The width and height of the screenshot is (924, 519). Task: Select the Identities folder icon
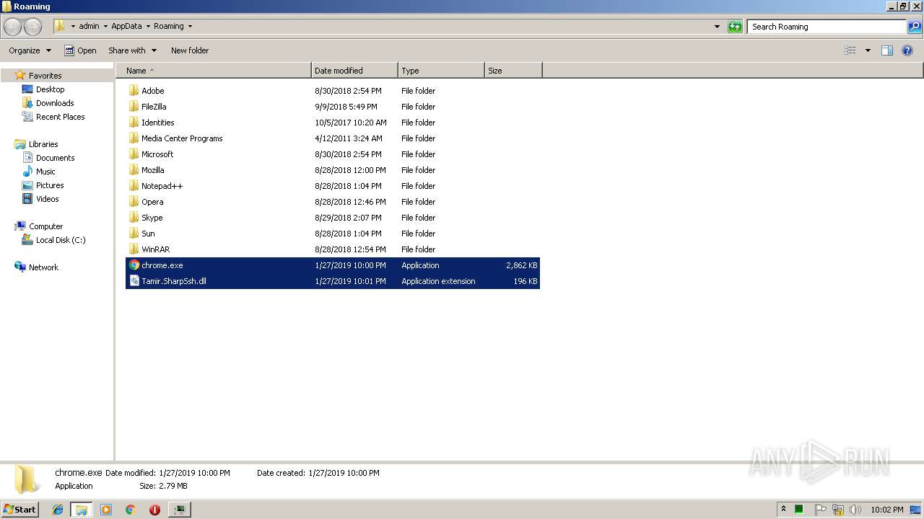pyautogui.click(x=134, y=123)
